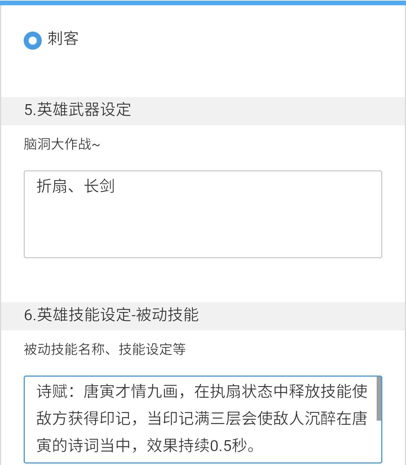
Task: Click 寅的诗词当中 in the last line
Action: 83,446
